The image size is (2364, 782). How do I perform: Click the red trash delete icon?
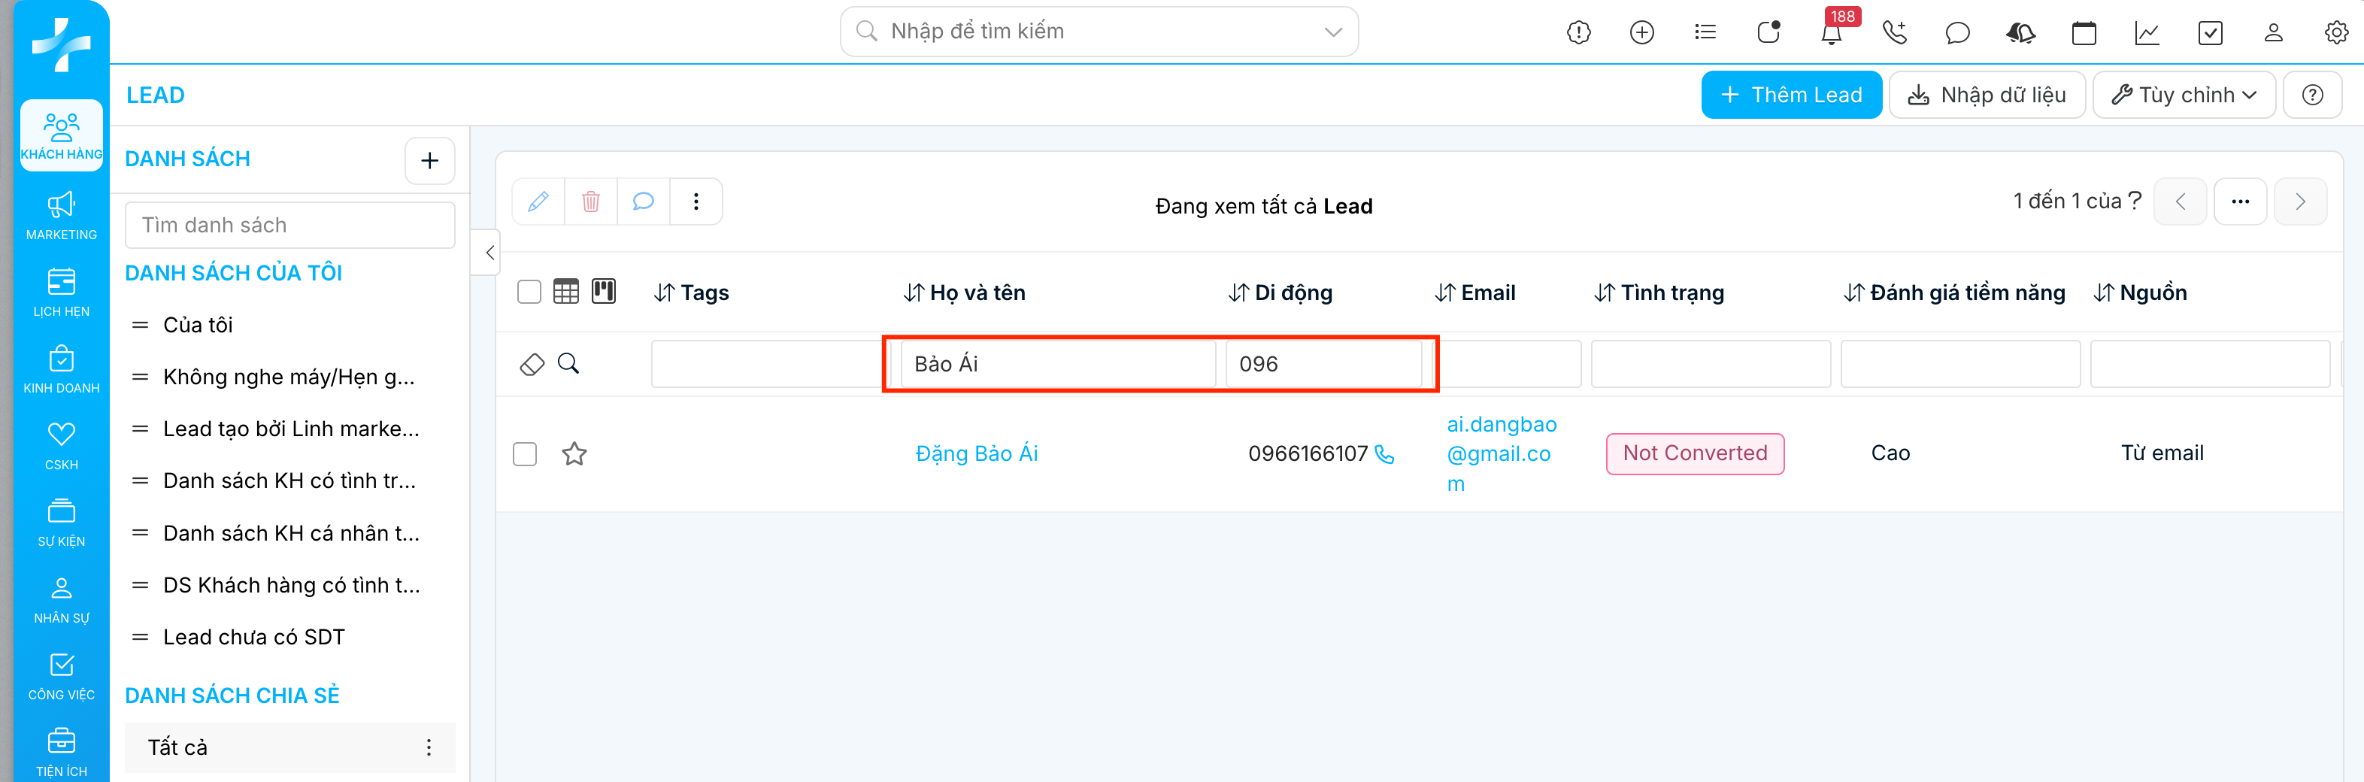pos(591,201)
